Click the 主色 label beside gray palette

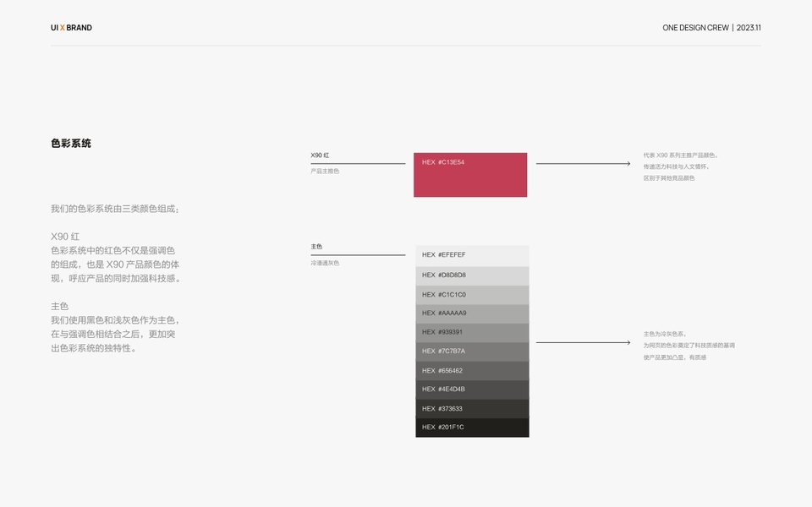click(x=316, y=247)
